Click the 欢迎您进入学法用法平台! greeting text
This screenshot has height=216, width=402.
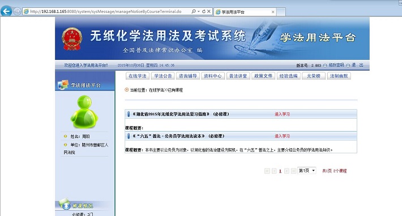(86, 65)
